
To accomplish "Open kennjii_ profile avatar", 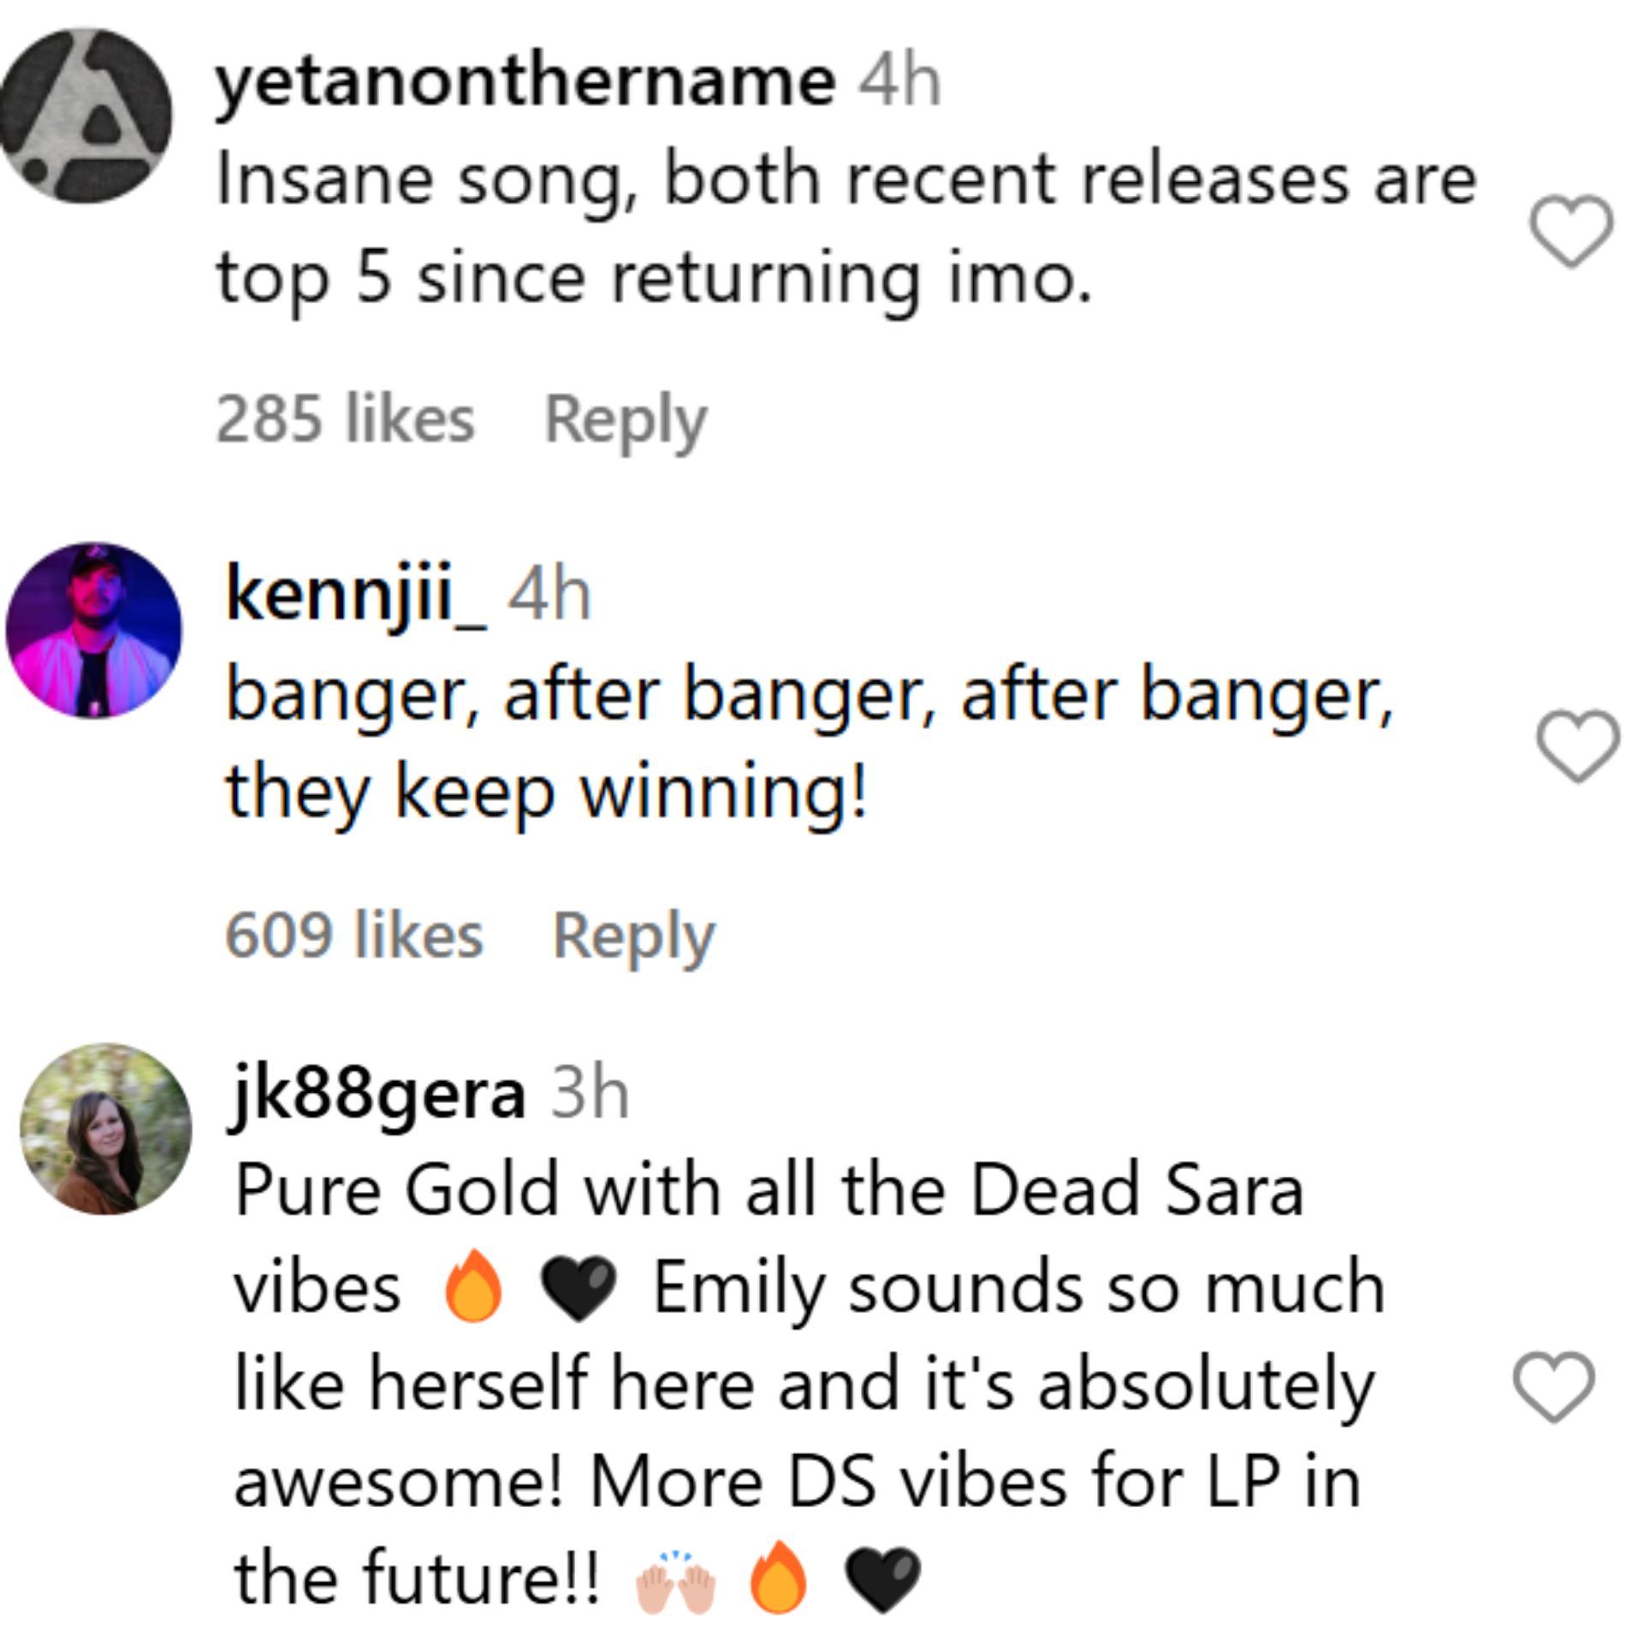I will pyautogui.click(x=94, y=631).
